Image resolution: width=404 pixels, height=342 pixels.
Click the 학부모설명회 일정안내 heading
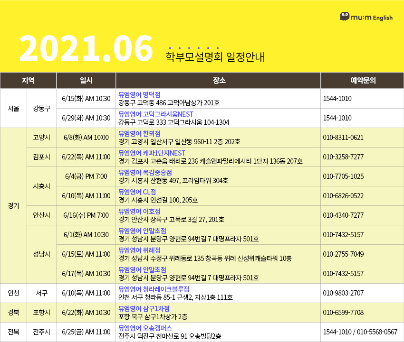215,57
